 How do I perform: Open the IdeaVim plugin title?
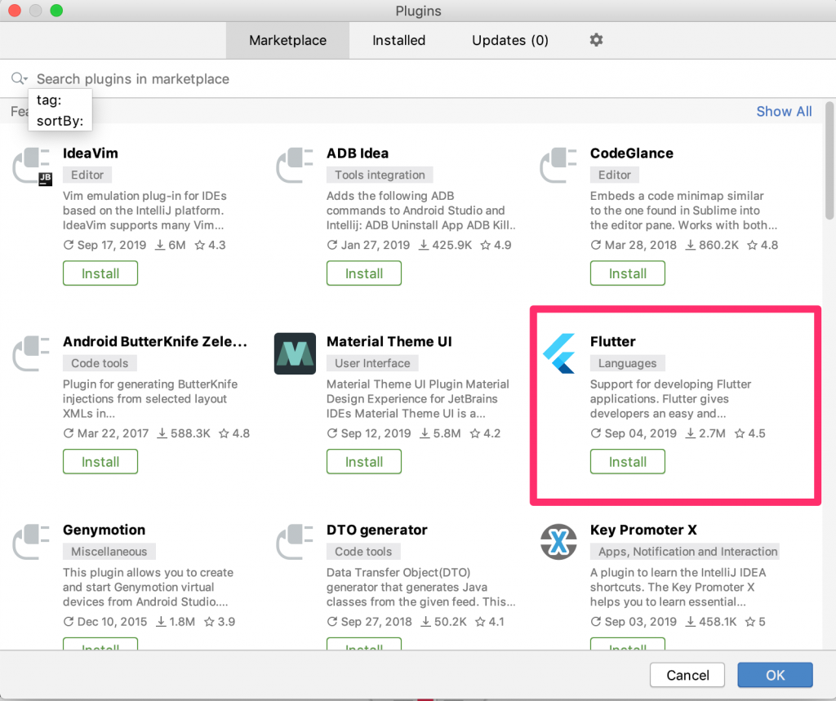pyautogui.click(x=91, y=153)
